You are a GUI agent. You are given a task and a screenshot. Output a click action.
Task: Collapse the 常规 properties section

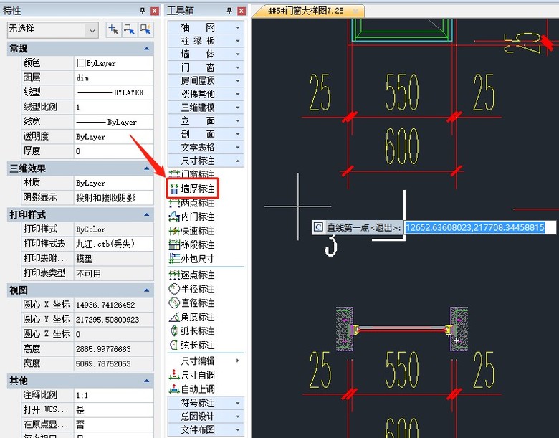[147, 48]
